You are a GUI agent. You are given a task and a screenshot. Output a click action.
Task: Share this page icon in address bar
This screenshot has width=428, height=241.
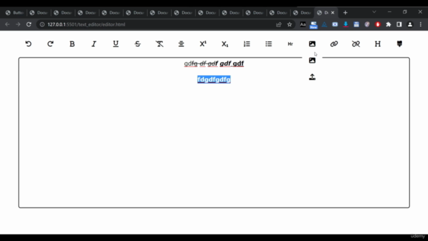pyautogui.click(x=279, y=24)
